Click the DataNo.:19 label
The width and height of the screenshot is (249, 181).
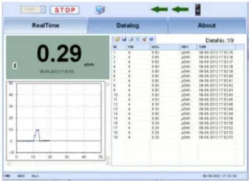(220, 40)
